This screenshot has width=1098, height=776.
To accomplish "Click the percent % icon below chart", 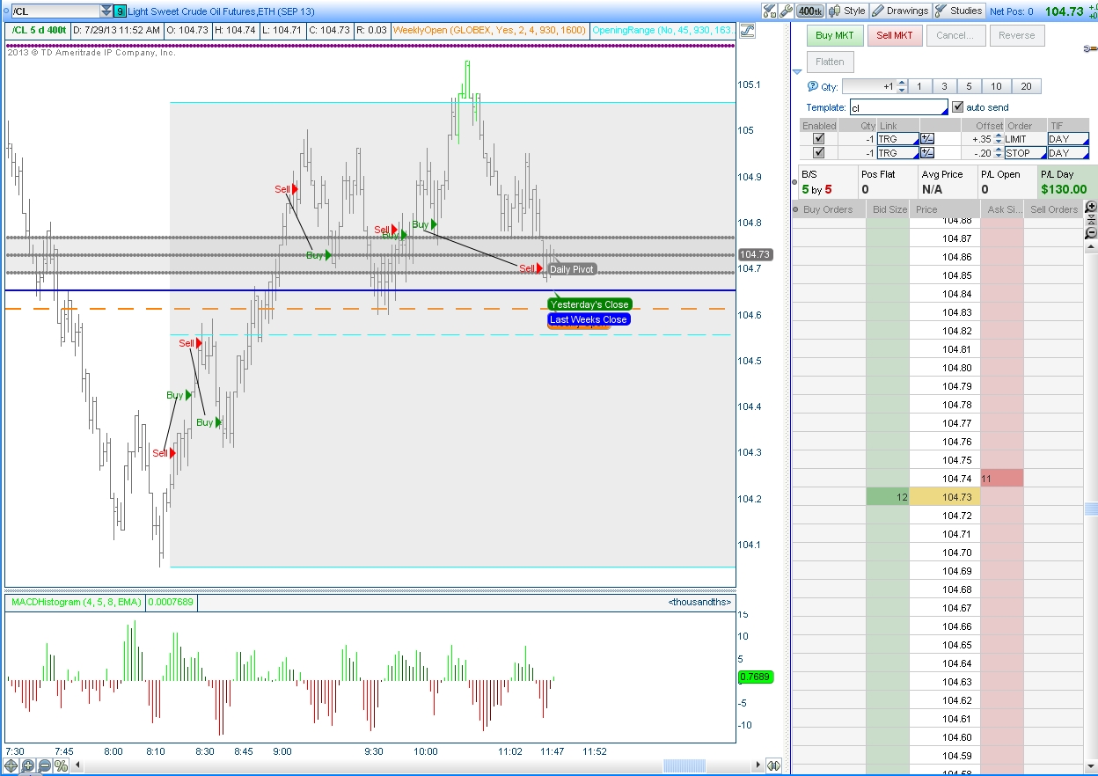I will coord(61,765).
